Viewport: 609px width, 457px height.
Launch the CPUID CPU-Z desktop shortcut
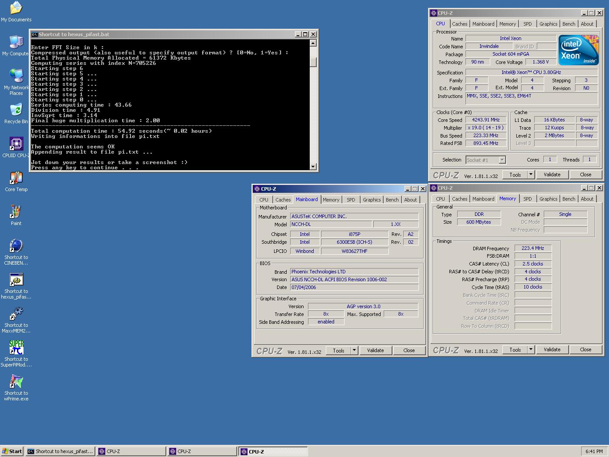16,147
